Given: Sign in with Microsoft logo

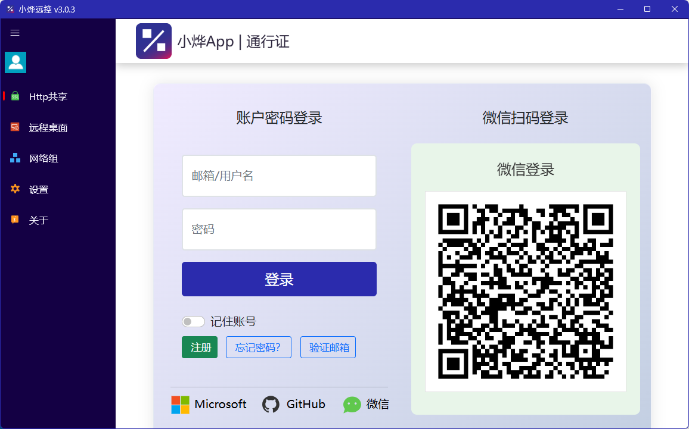Looking at the screenshot, I should pos(180,405).
